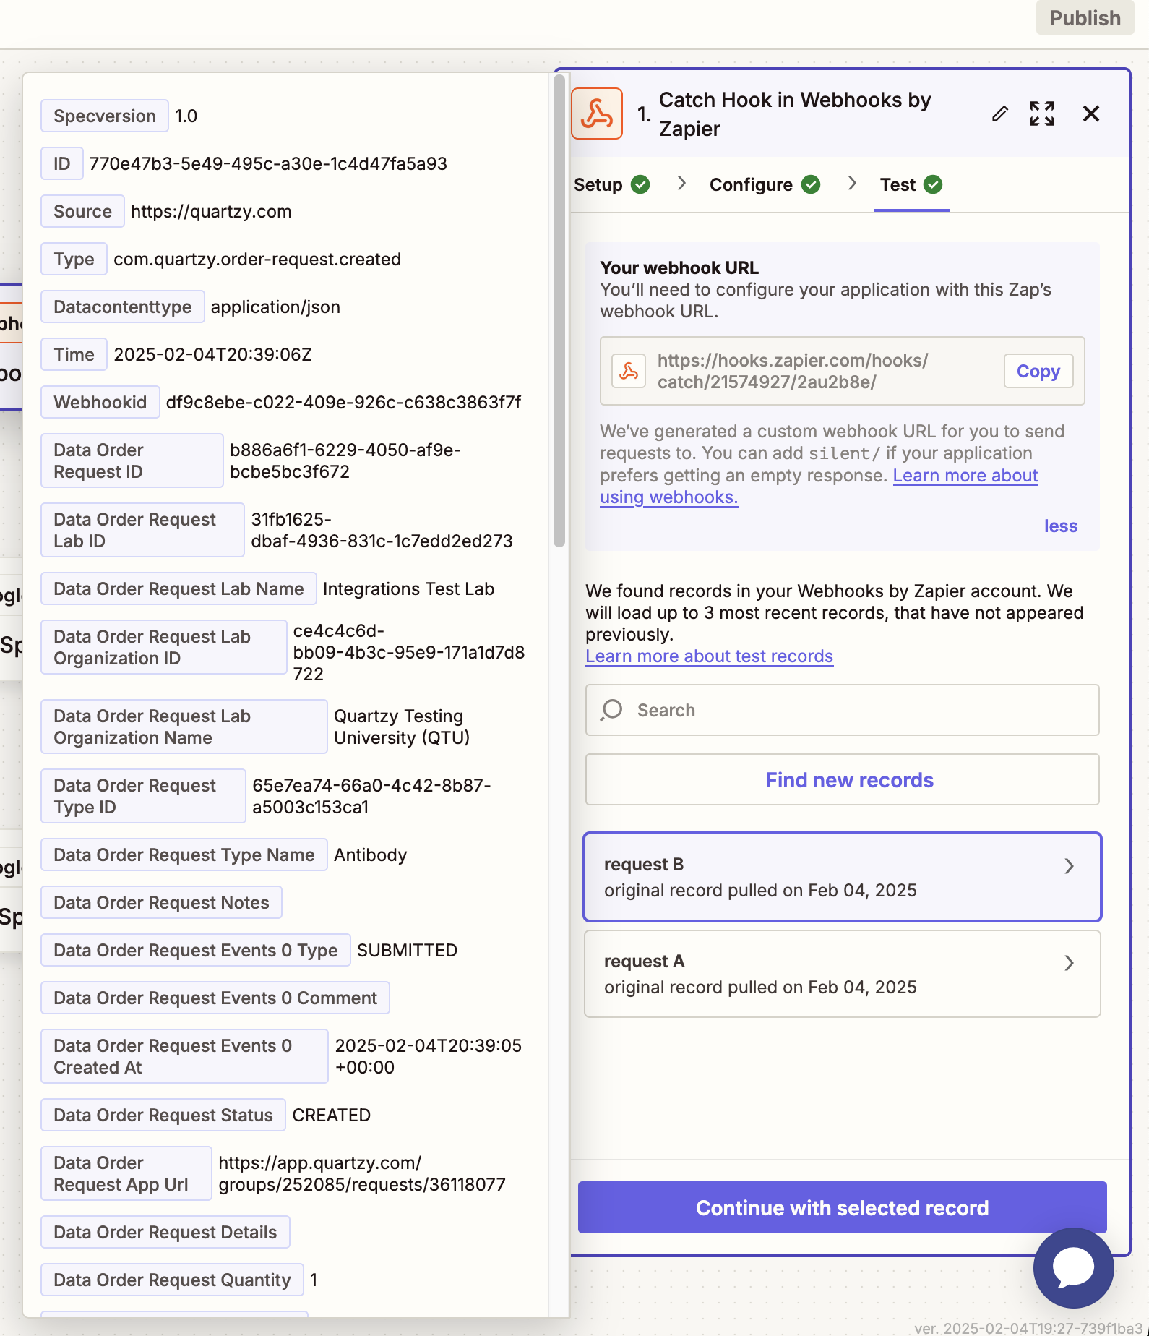This screenshot has width=1149, height=1336.
Task: Click the webhook icon beside the URL
Action: (x=629, y=371)
